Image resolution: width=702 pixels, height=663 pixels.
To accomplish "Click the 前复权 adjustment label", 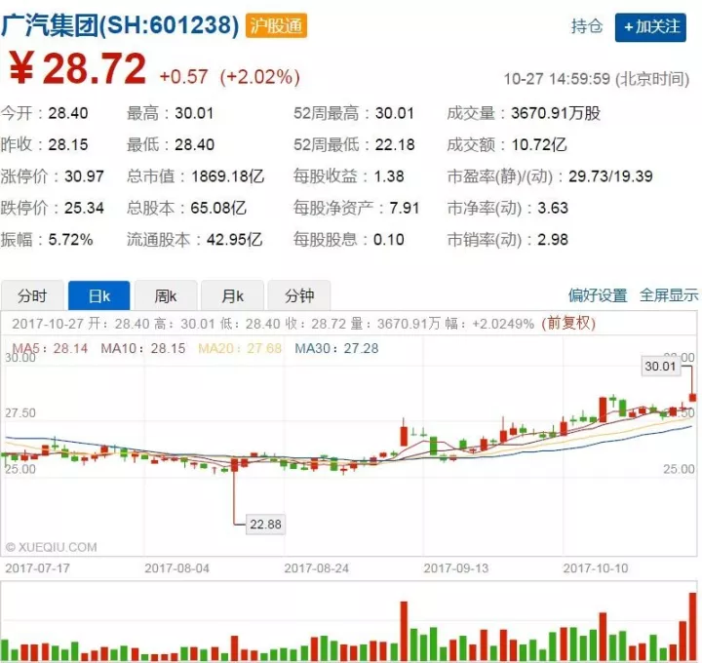I will click(x=568, y=324).
